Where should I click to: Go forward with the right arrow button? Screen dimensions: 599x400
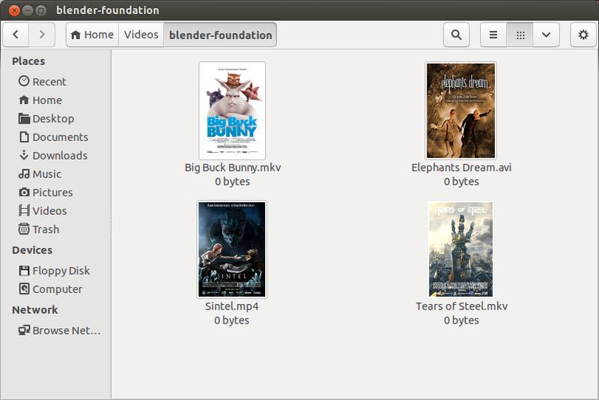[x=42, y=34]
